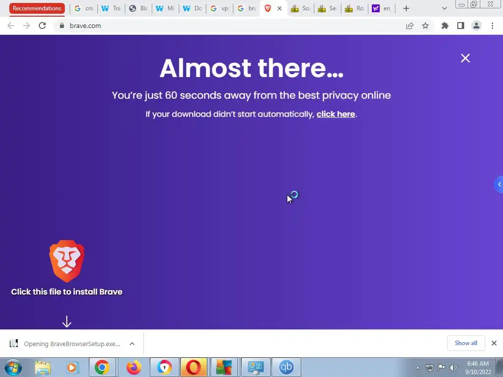503x377 pixels.
Task: Open qBittorrent from the taskbar
Action: click(286, 367)
